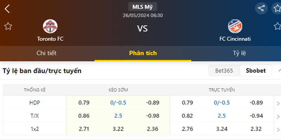Viewport: 281px width, 140px height.
Task: Favorite FC Cincinnati with the right star
Action: click(277, 26)
